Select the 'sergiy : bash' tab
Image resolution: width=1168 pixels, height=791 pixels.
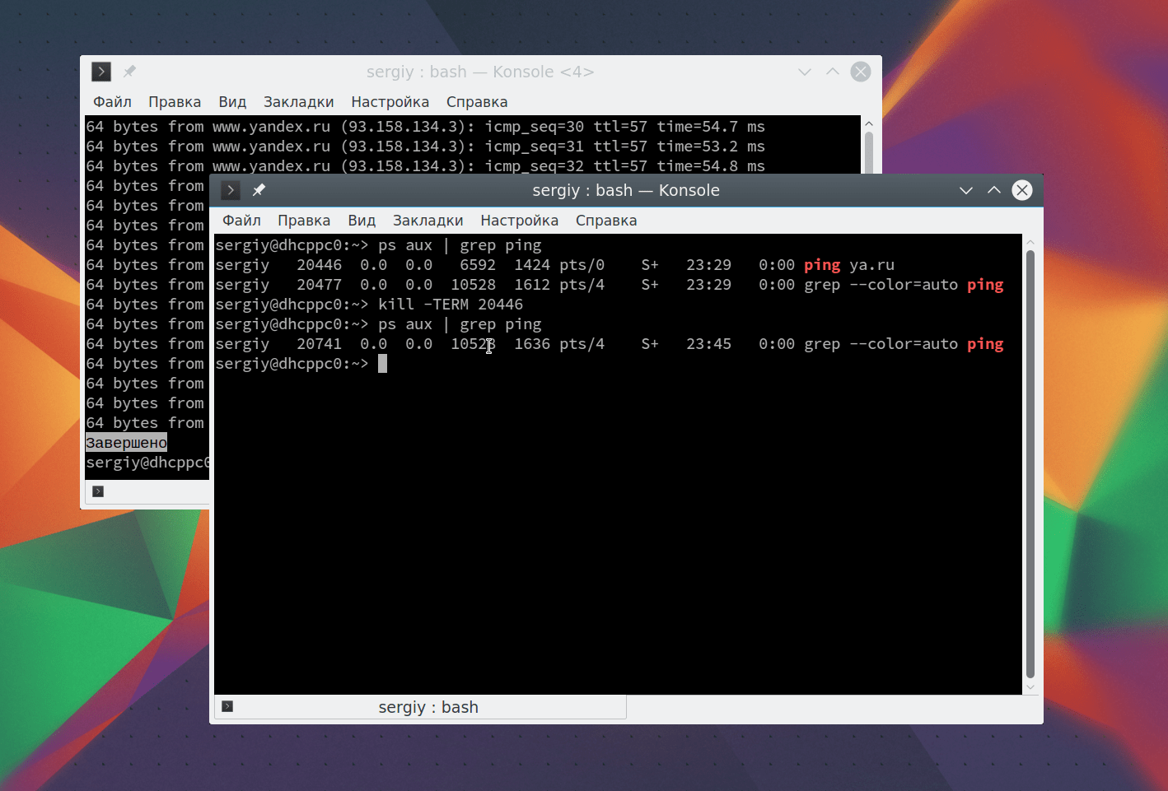pyautogui.click(x=427, y=707)
